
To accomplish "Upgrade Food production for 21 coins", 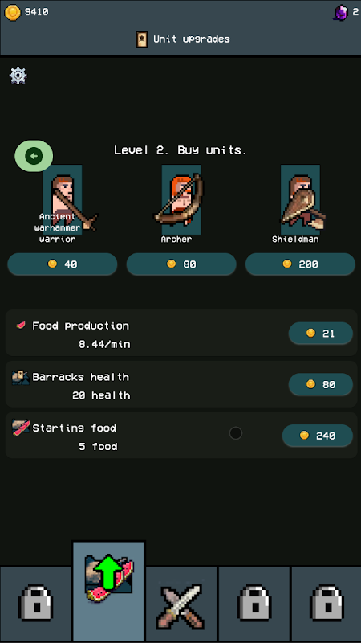I will (x=320, y=333).
